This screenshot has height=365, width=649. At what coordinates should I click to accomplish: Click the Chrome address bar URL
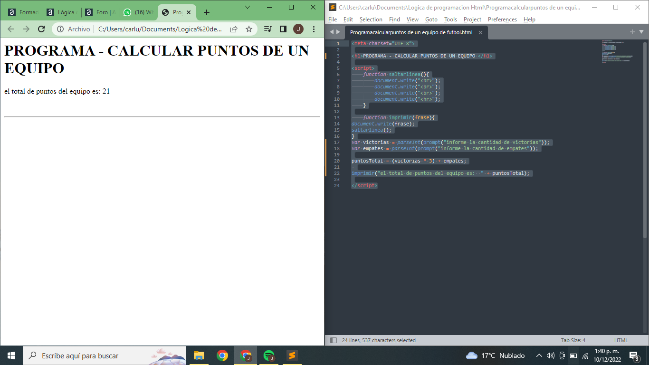(160, 29)
